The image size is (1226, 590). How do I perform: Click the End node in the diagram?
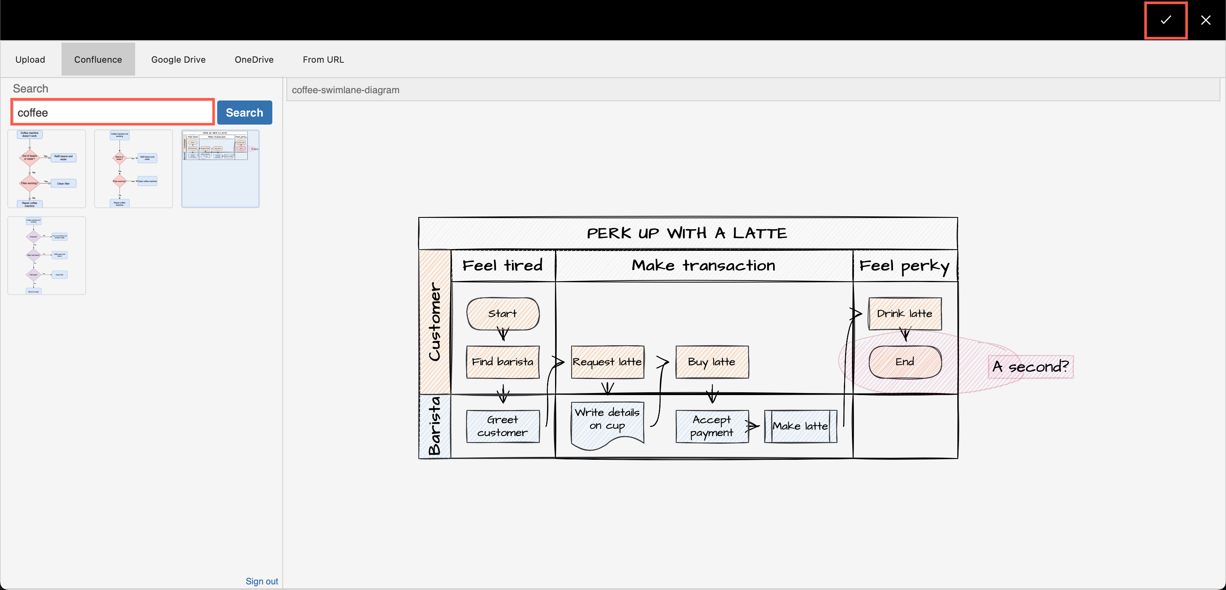pyautogui.click(x=904, y=361)
